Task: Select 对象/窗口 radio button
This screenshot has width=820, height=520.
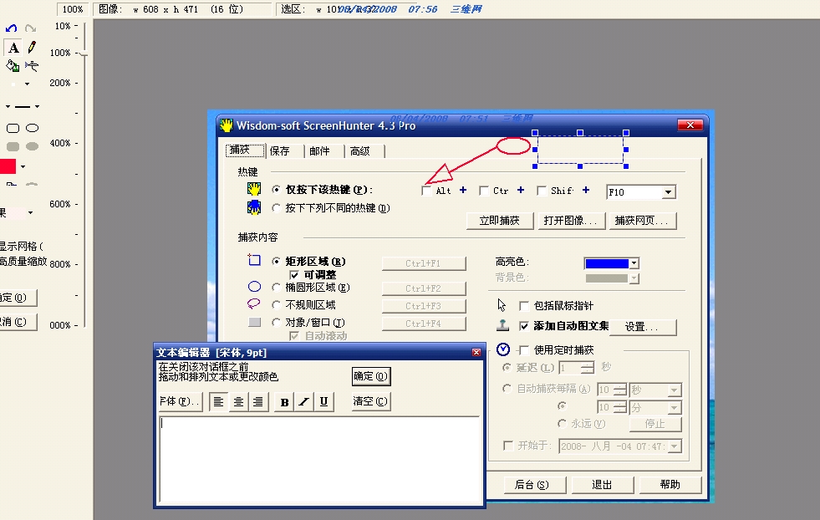Action: pyautogui.click(x=276, y=323)
